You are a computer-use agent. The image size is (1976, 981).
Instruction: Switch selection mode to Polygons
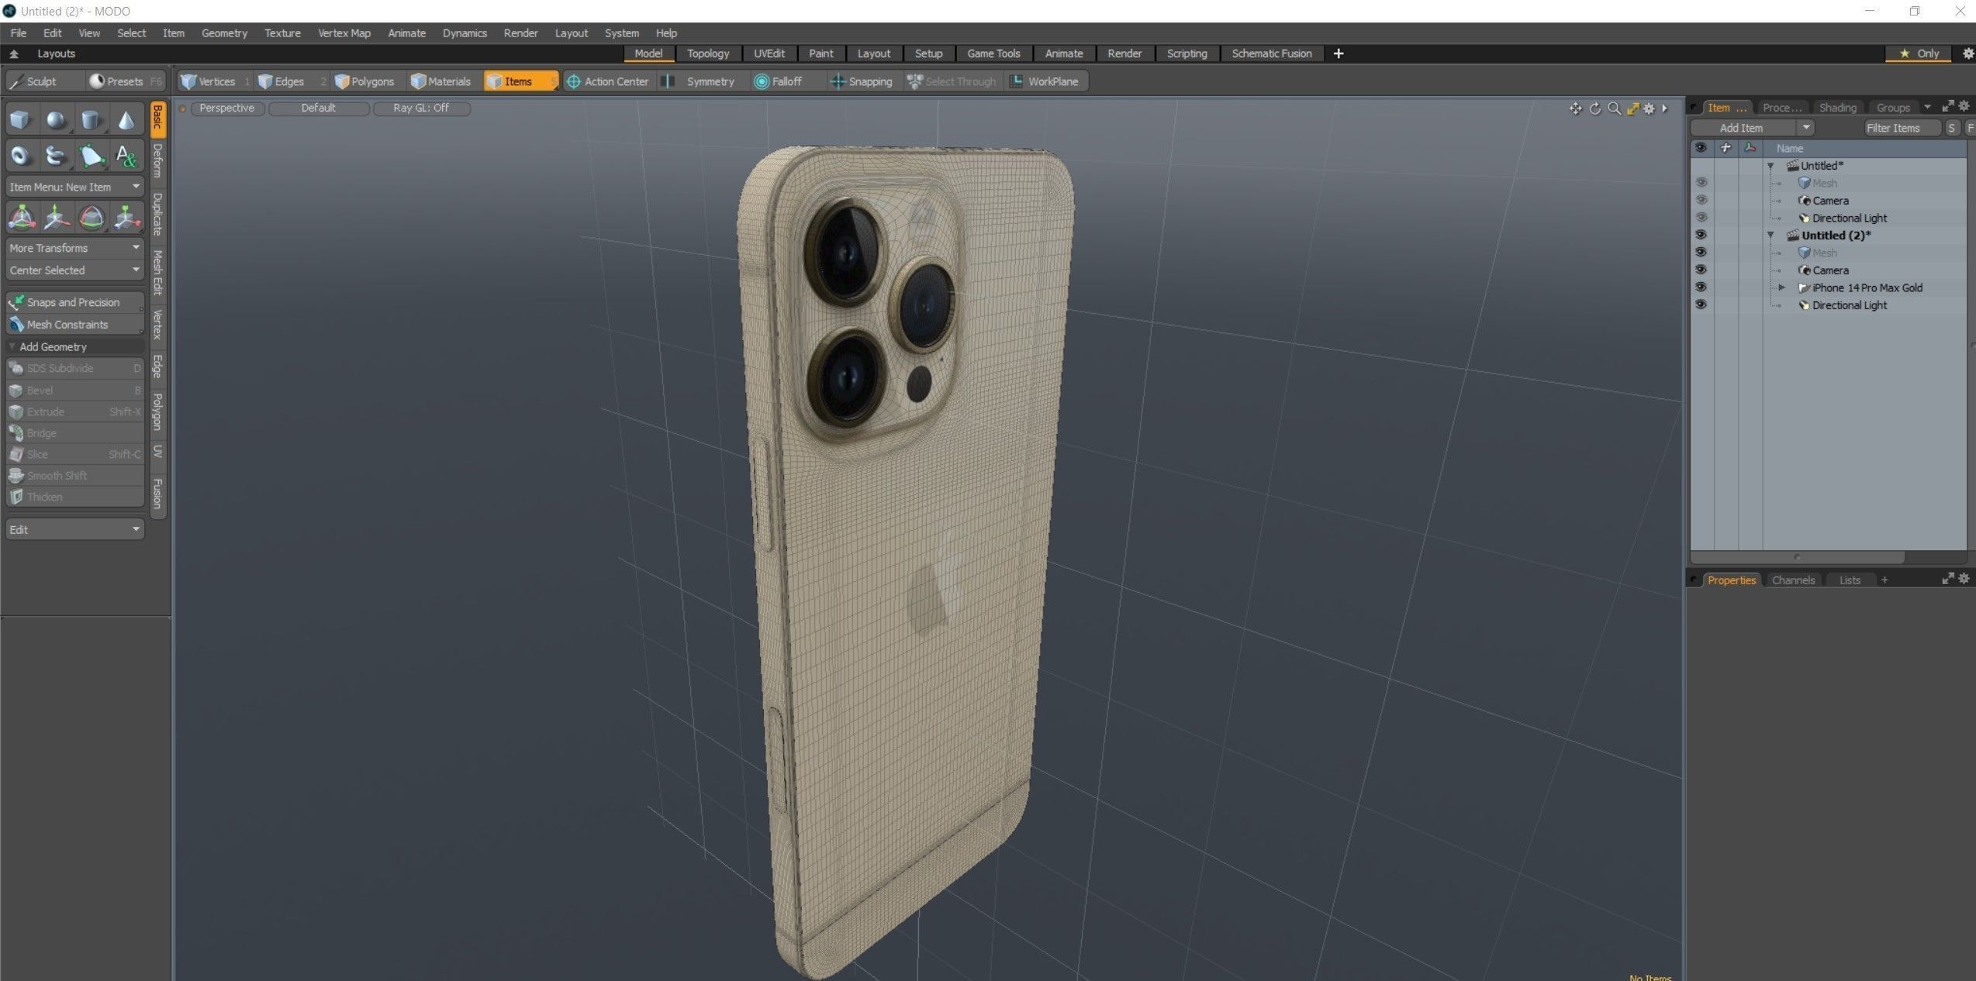[x=364, y=81]
